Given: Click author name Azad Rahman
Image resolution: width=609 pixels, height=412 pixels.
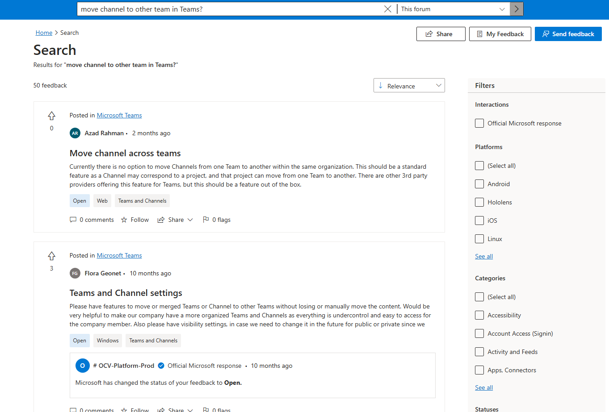Looking at the screenshot, I should pos(104,133).
